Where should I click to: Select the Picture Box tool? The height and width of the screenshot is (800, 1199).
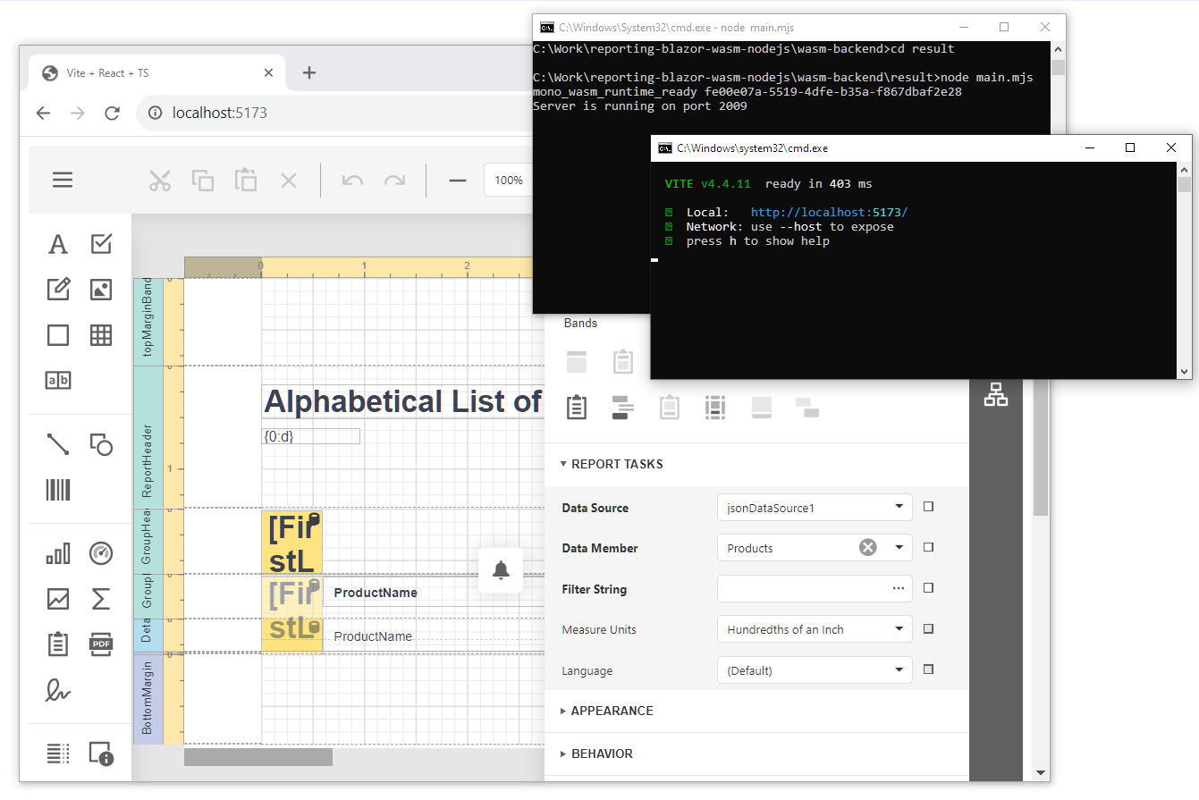(x=101, y=290)
